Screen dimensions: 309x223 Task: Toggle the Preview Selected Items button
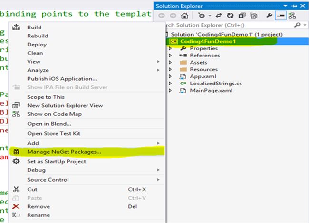click(280, 16)
